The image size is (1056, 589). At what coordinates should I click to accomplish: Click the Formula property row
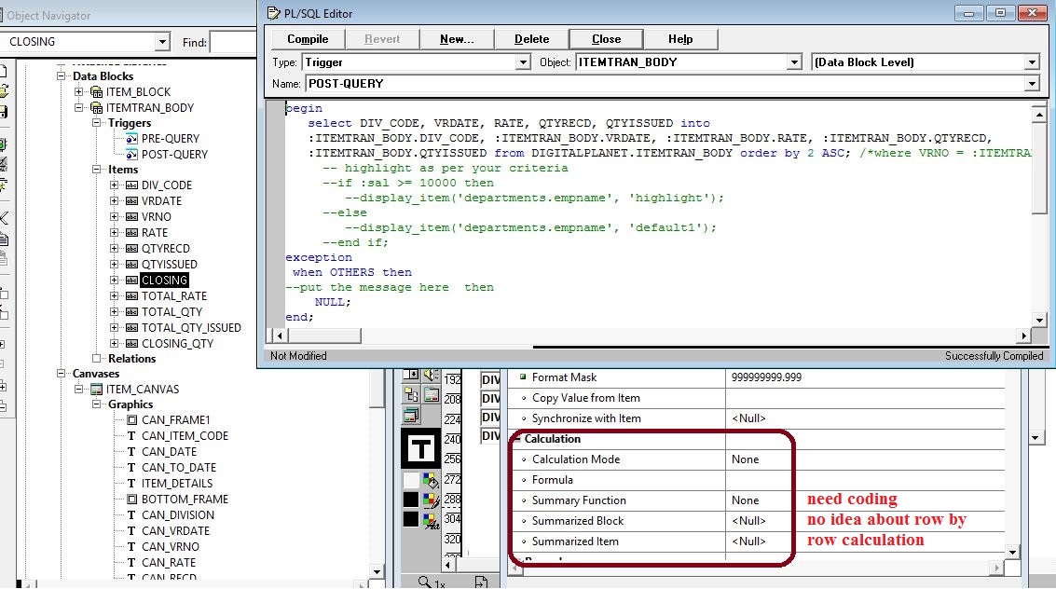pos(756,480)
